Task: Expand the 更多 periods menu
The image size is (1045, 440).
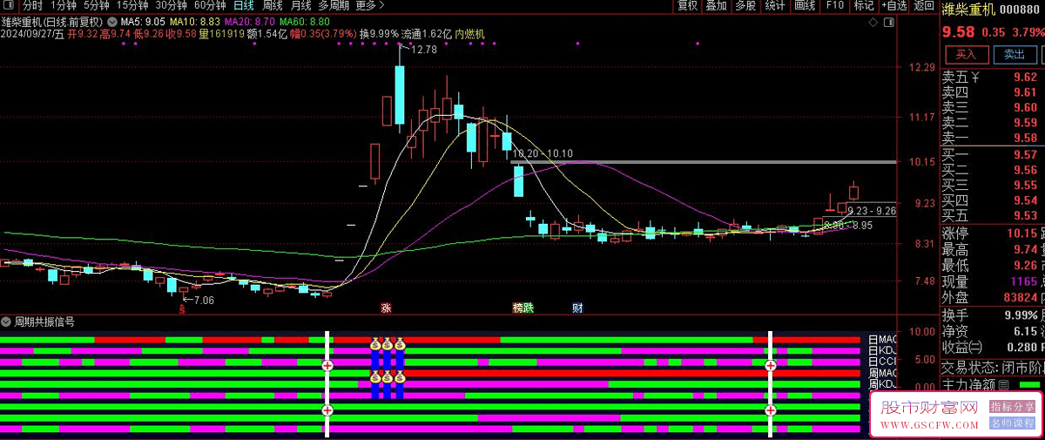Action: 370,6
